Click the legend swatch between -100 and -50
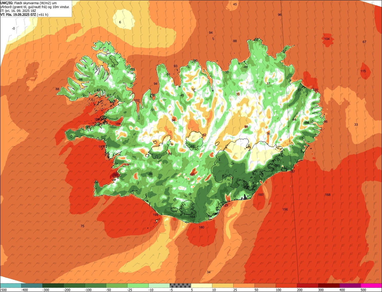This screenshot has width=382, height=292. click(95, 285)
